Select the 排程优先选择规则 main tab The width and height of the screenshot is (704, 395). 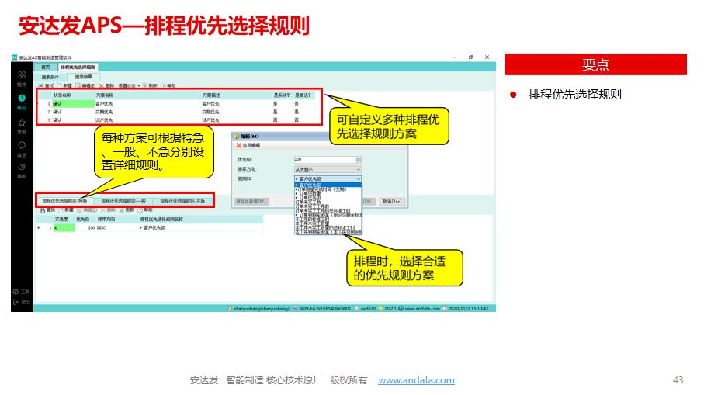coord(78,68)
